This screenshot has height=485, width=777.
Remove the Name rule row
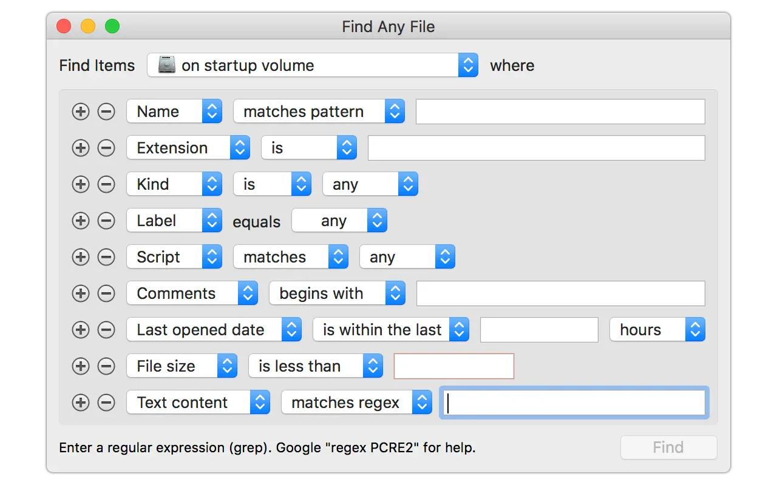pos(106,112)
